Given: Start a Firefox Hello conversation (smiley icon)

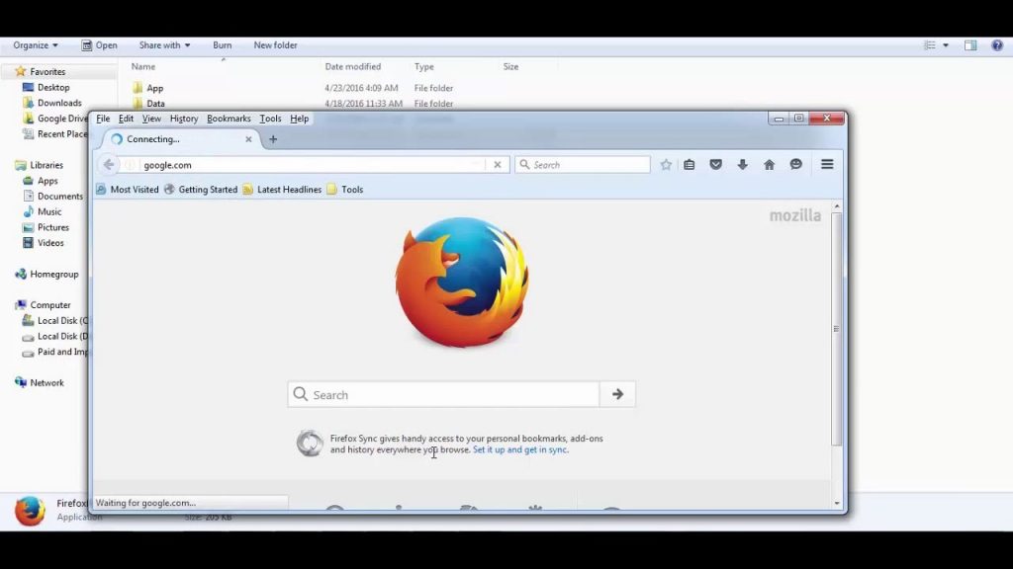Looking at the screenshot, I should pos(795,164).
